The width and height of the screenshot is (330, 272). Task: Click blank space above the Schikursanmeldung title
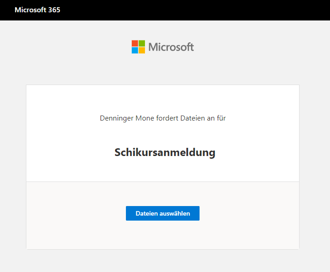tap(163, 98)
